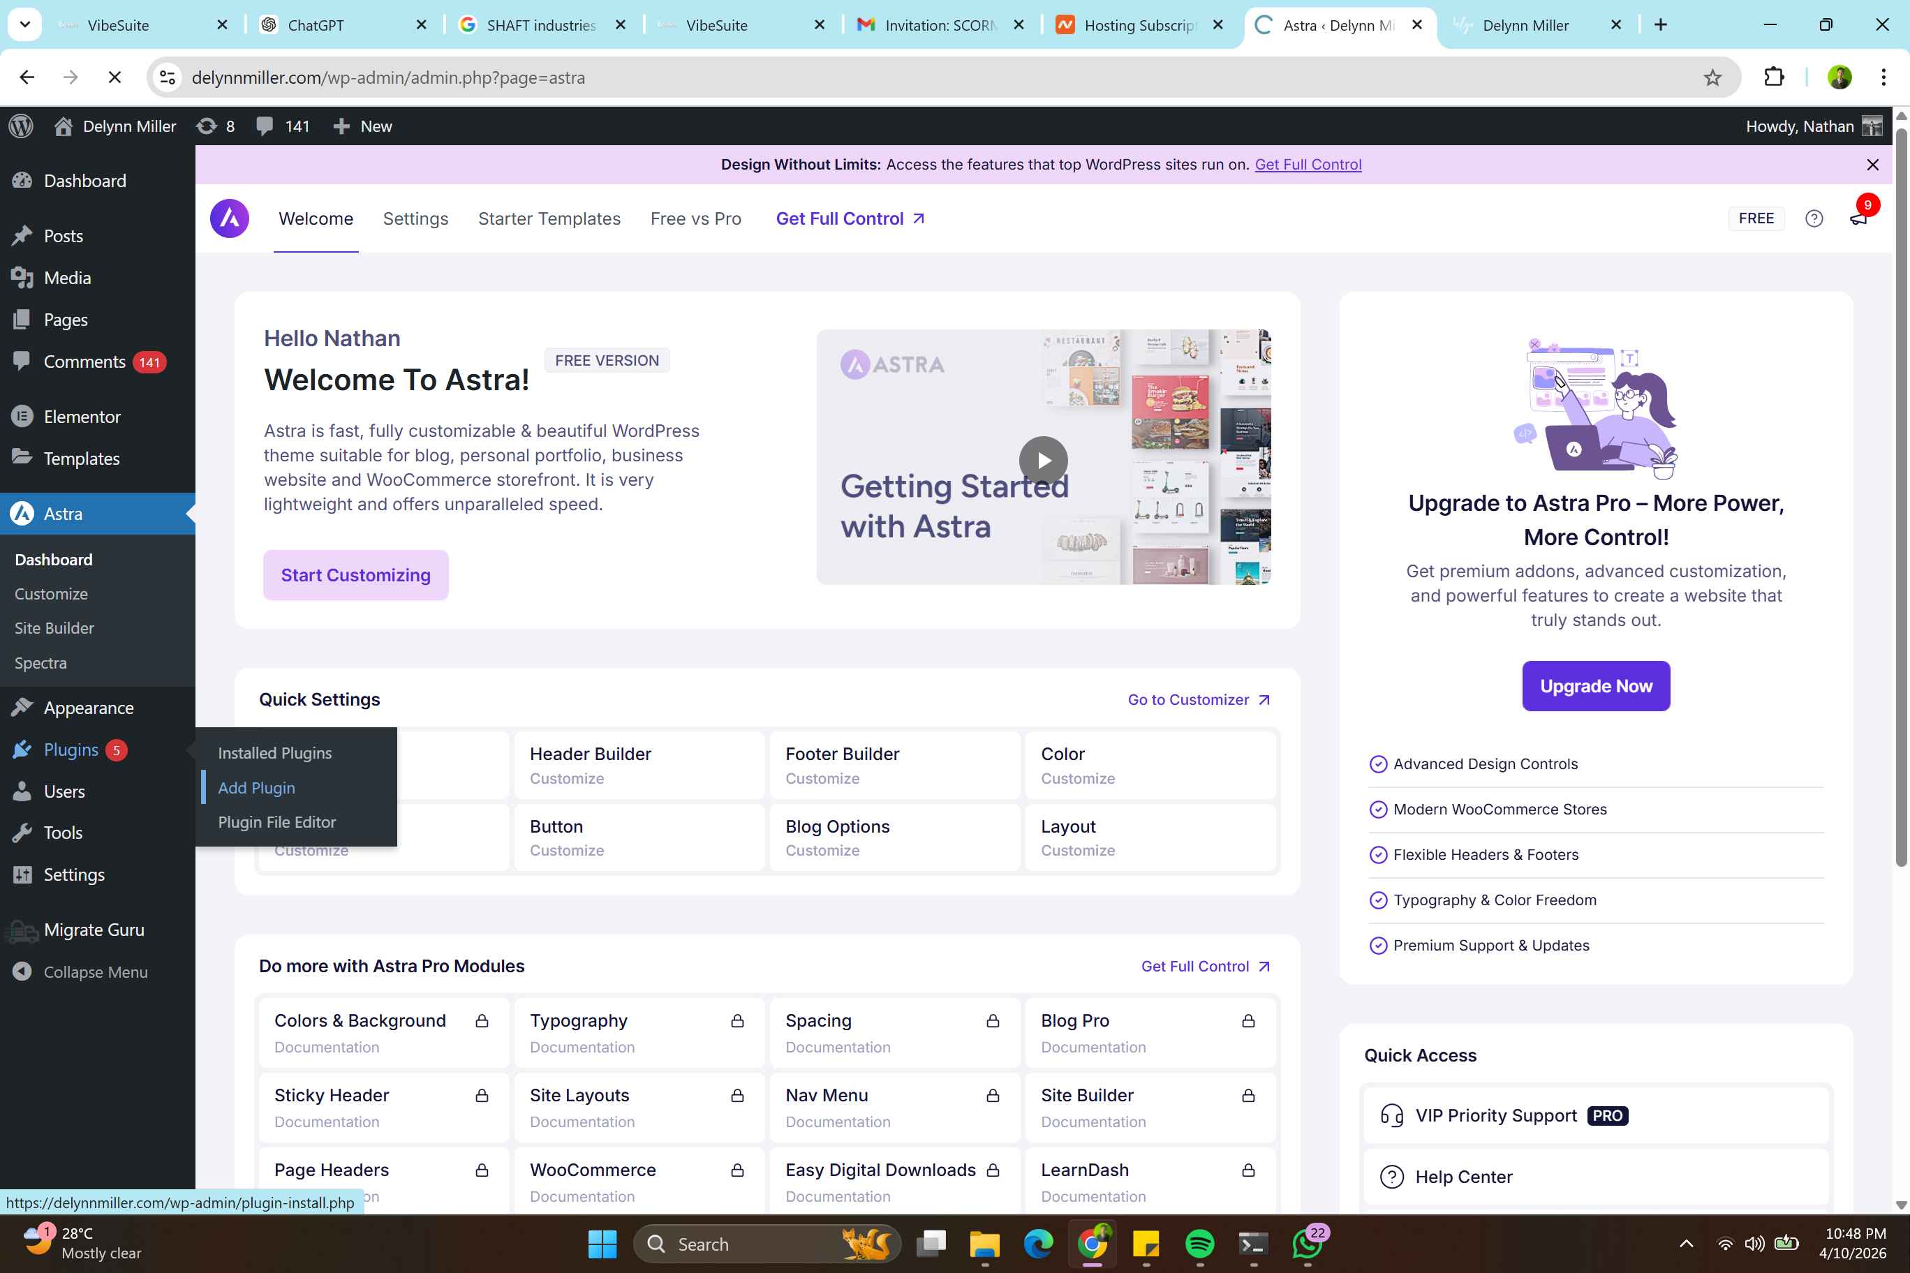Click the Astra logo beside Welcome tab
The width and height of the screenshot is (1910, 1273).
click(x=229, y=218)
